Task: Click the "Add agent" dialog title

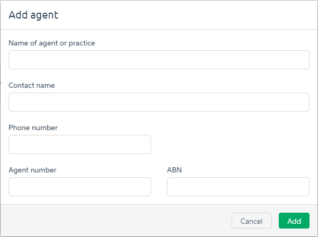Action: (33, 15)
